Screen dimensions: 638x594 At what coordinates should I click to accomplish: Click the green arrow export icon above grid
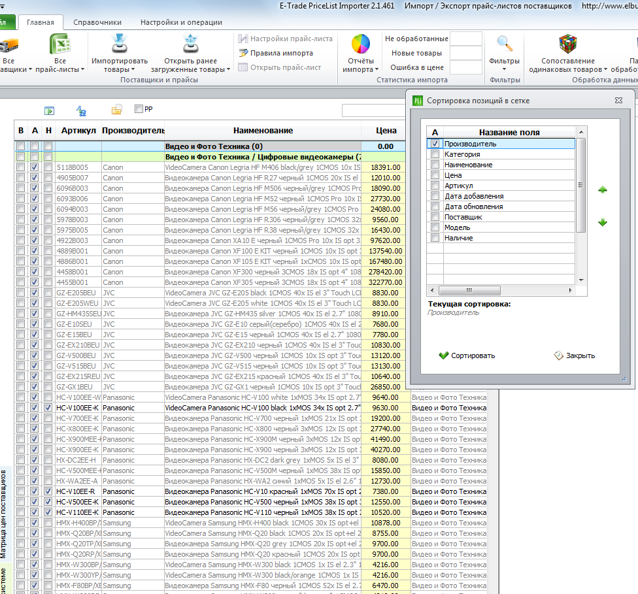(49, 110)
